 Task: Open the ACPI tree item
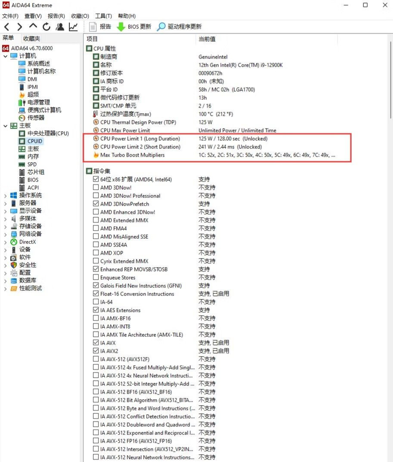[x=33, y=188]
